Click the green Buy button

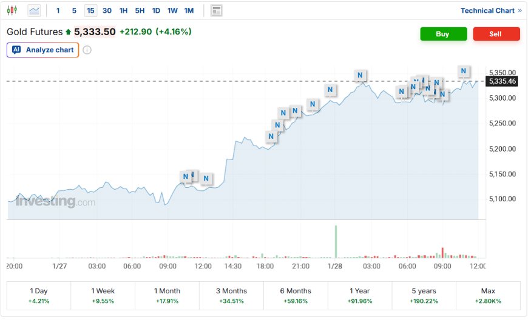(444, 34)
